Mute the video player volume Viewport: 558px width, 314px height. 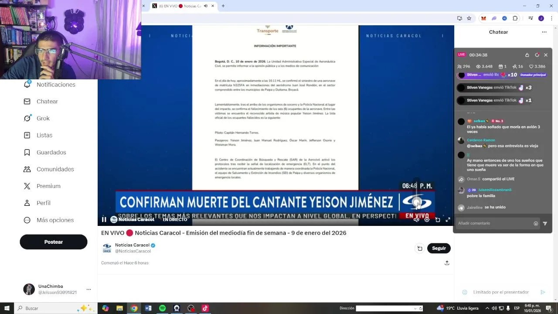pyautogui.click(x=416, y=220)
